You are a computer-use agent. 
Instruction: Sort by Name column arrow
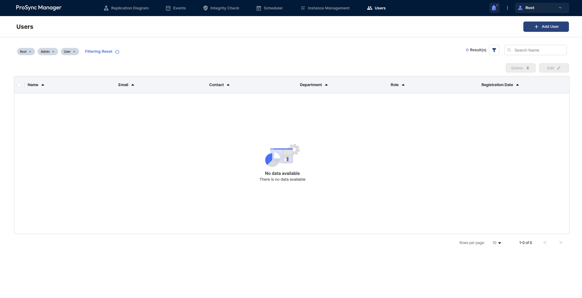pos(43,85)
